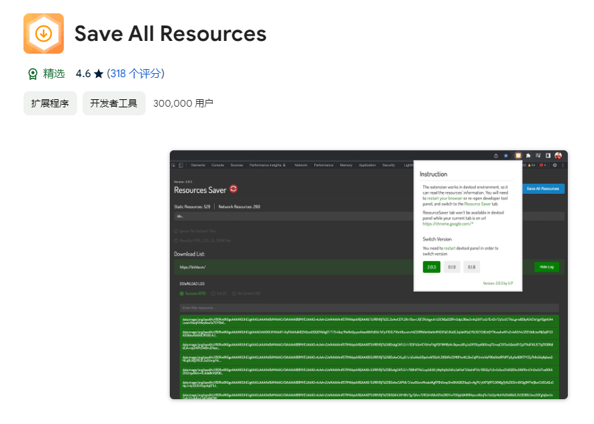Click the share icon in the preview's browser toolbar
594x424 pixels.
496,156
